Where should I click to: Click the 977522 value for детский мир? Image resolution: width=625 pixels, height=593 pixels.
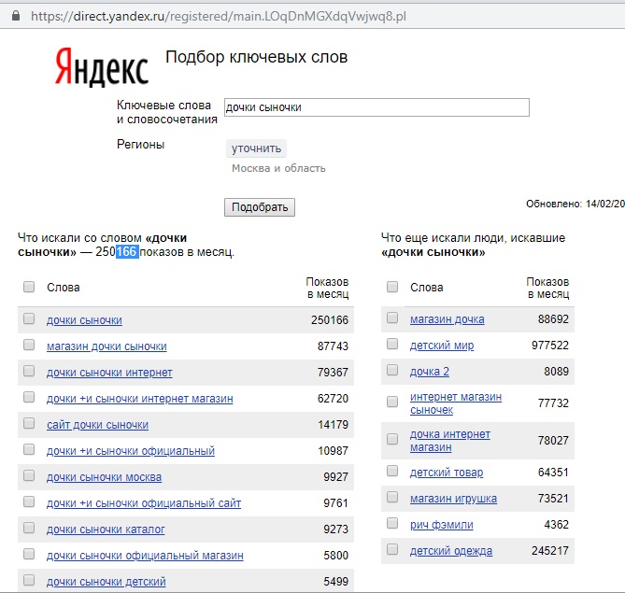click(550, 346)
